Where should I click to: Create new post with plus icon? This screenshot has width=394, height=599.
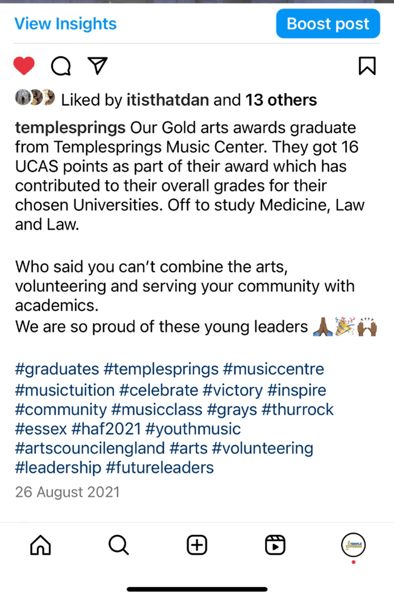tap(197, 546)
